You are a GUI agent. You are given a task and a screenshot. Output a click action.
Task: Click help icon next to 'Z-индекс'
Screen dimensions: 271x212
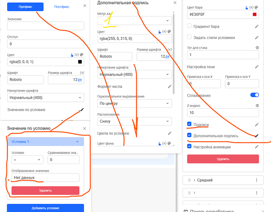(x=257, y=106)
